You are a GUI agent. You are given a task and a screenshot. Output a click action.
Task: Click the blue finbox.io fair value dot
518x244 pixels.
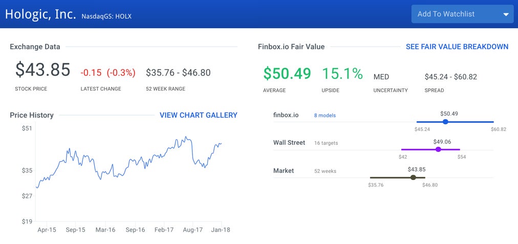point(445,122)
